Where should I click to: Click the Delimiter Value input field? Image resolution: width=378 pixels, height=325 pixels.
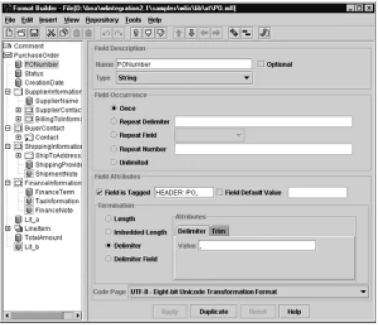pyautogui.click(x=257, y=245)
